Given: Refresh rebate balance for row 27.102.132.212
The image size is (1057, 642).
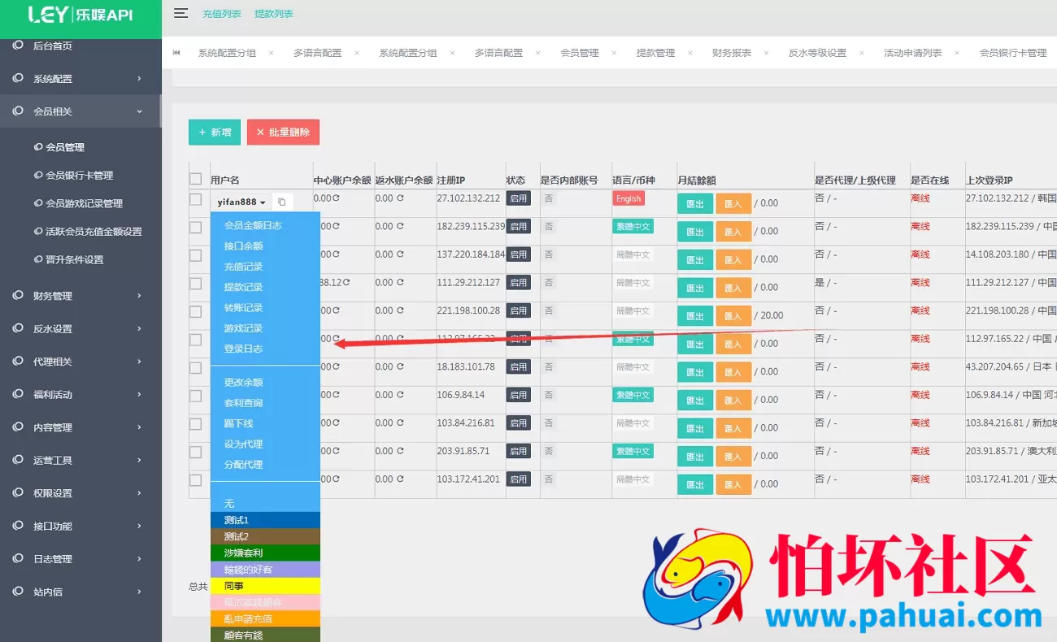Looking at the screenshot, I should click(x=400, y=198).
